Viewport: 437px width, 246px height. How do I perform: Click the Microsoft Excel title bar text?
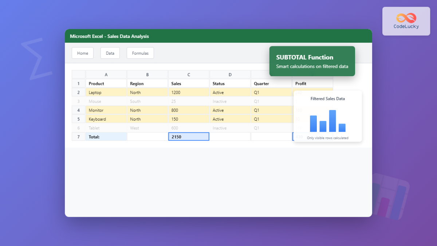(109, 36)
